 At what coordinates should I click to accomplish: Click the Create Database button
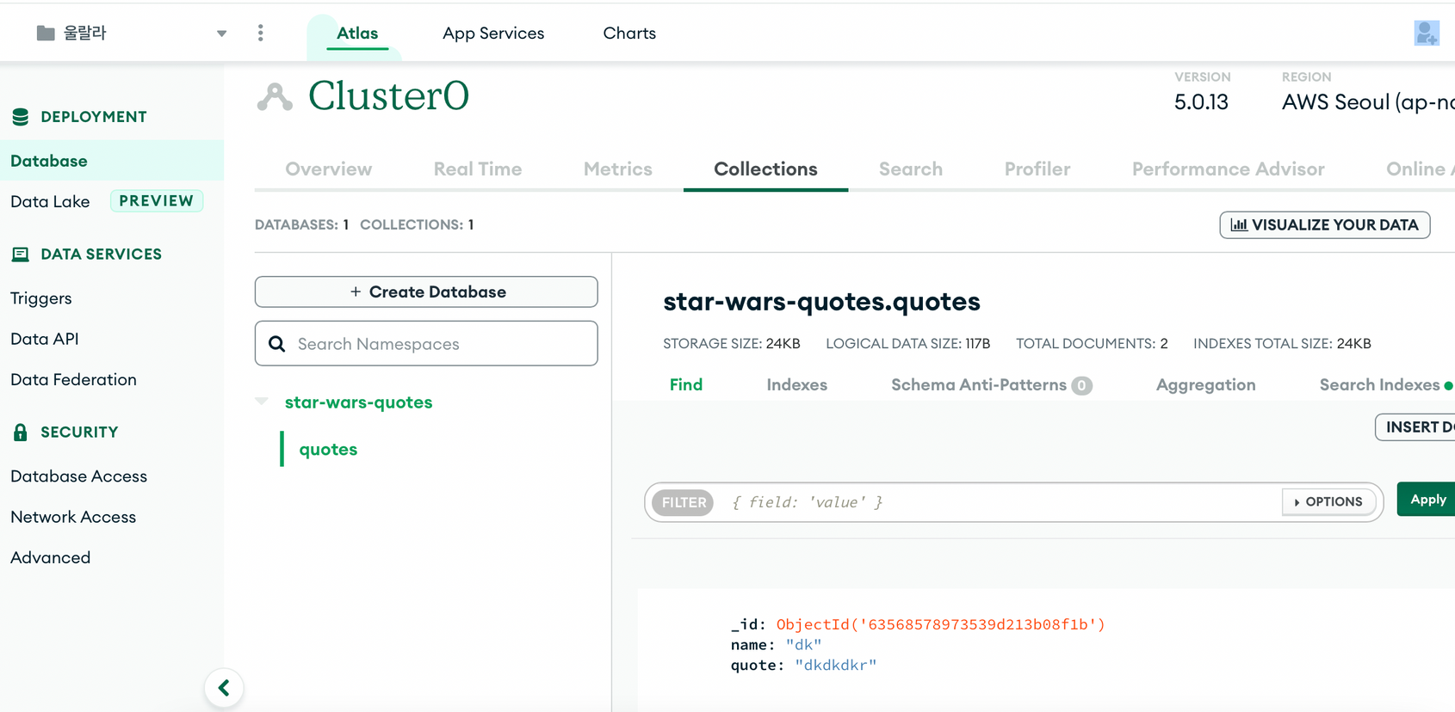[426, 292]
